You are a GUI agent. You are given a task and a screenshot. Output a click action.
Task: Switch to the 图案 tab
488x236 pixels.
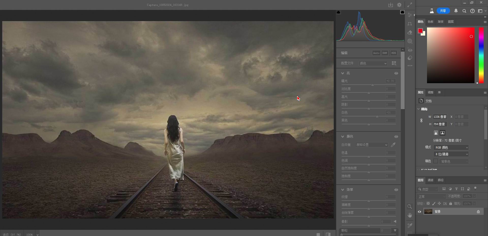451,22
